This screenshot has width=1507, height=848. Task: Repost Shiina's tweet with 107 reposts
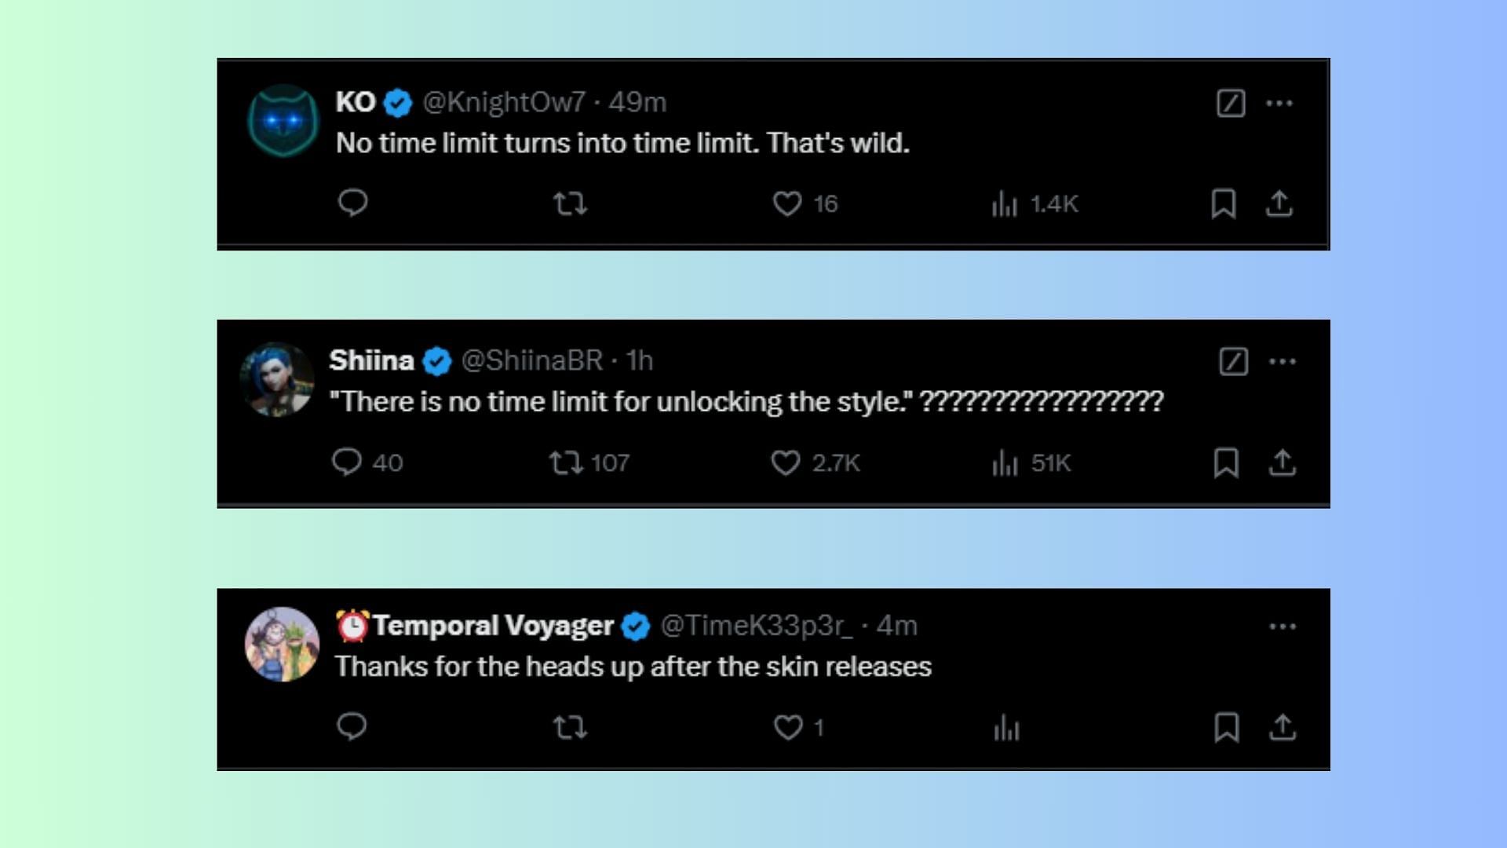[x=566, y=462]
